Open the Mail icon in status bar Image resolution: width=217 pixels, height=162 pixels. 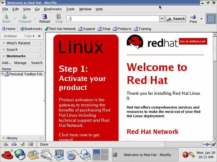[14, 144]
